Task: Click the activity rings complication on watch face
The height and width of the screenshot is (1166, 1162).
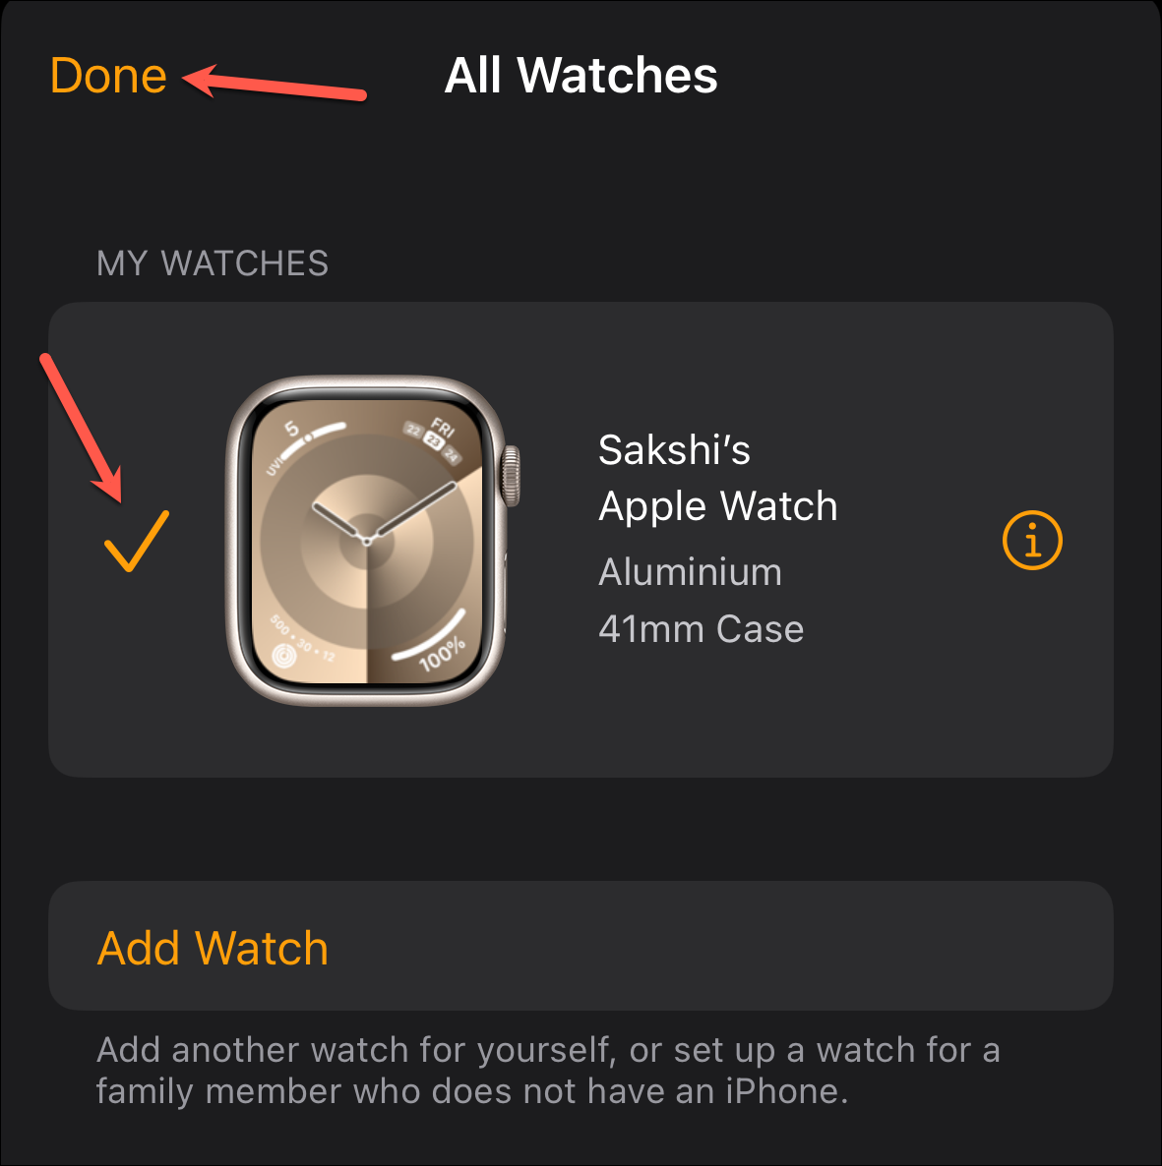Action: 284,655
